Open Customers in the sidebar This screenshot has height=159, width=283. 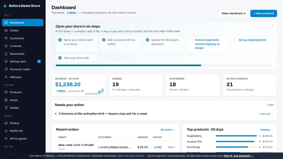23,38
